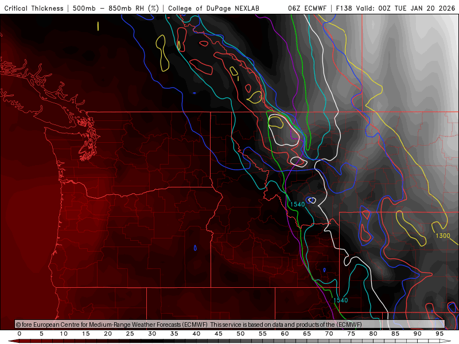Select the "45" colorbar tick label
The image size is (459, 344).
click(219, 334)
